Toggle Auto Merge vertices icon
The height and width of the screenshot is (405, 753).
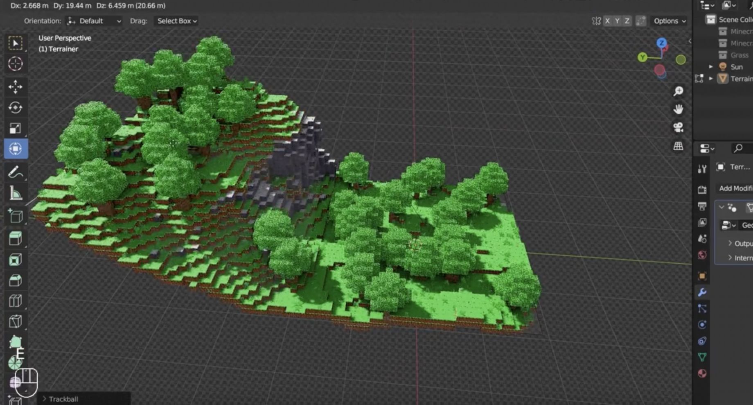click(x=641, y=21)
